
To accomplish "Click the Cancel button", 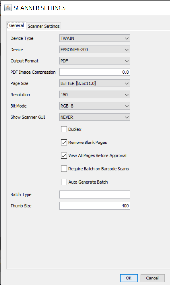I will pos(153,278).
